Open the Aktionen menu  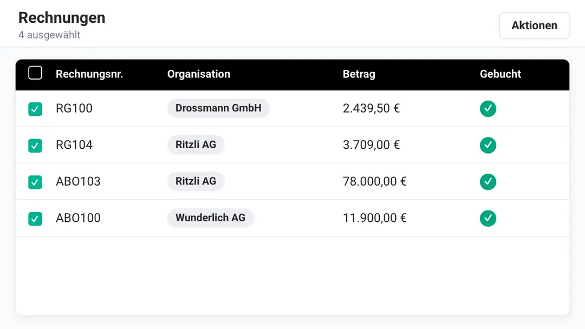point(534,25)
